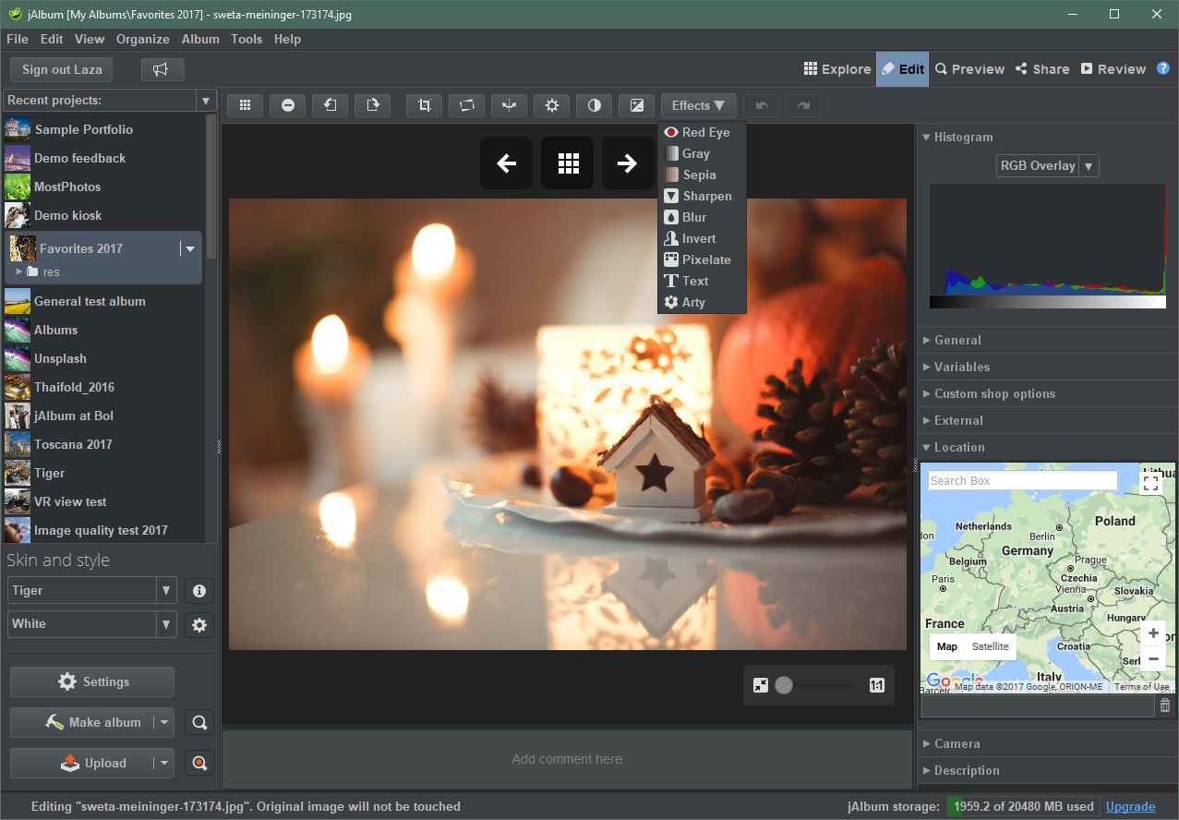The height and width of the screenshot is (820, 1179).
Task: Choose Red Eye effect
Action: click(702, 132)
